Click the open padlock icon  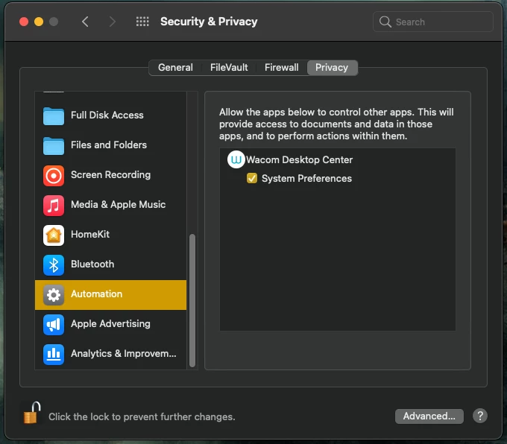(31, 412)
